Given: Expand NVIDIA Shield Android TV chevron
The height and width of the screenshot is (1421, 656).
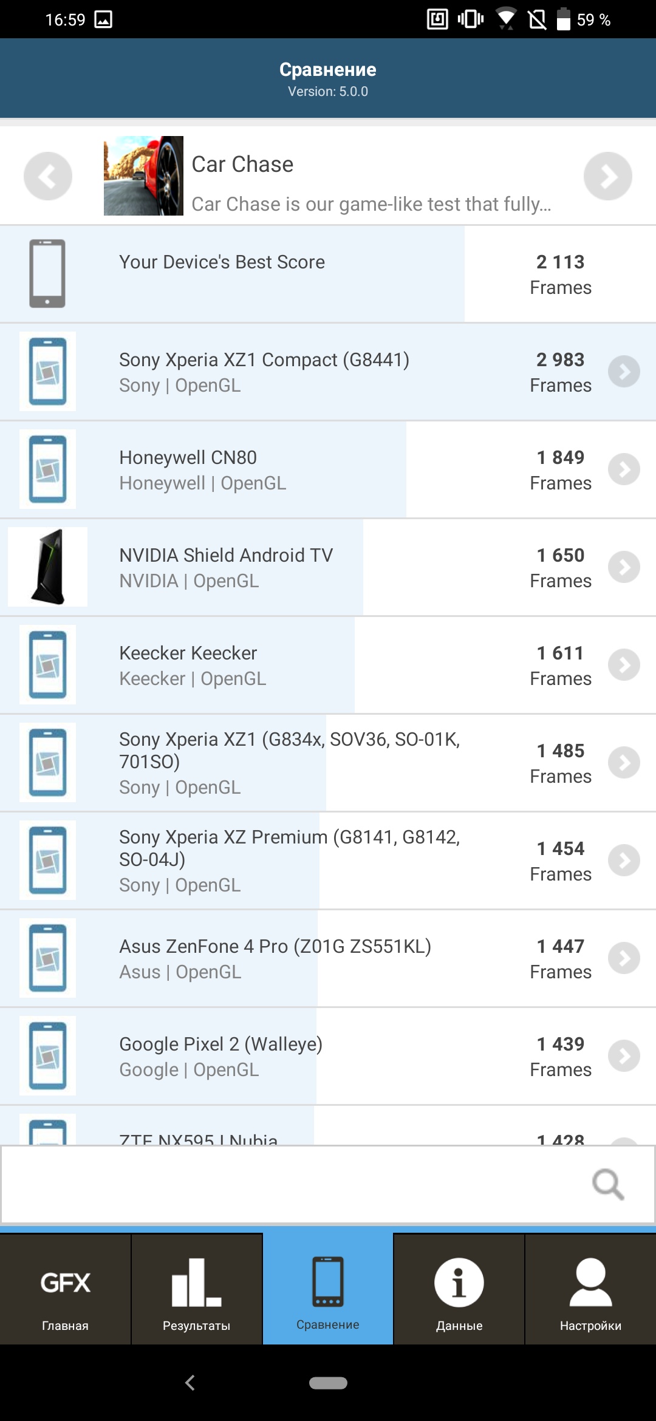Looking at the screenshot, I should 624,567.
